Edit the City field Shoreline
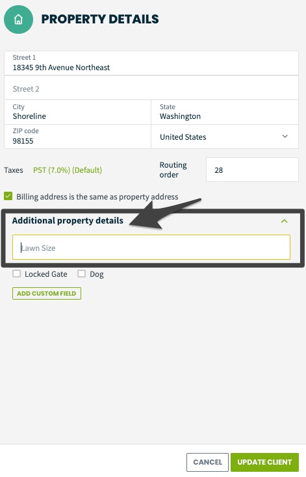306x477 pixels. click(x=77, y=112)
